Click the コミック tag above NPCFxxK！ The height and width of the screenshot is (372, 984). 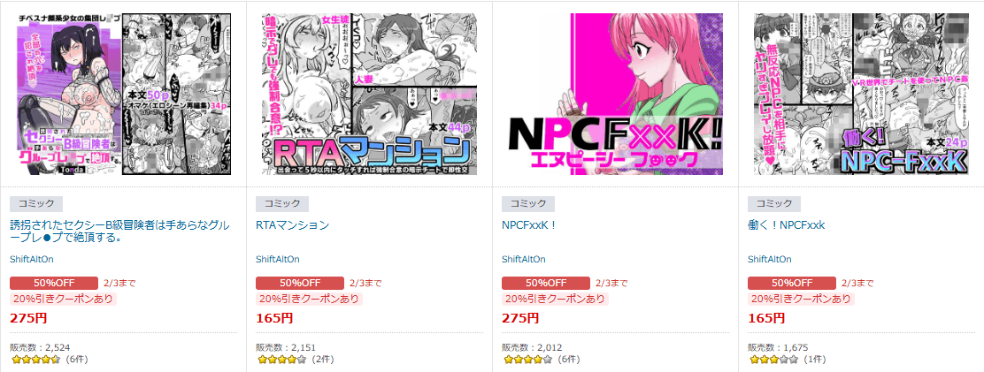pyautogui.click(x=528, y=203)
